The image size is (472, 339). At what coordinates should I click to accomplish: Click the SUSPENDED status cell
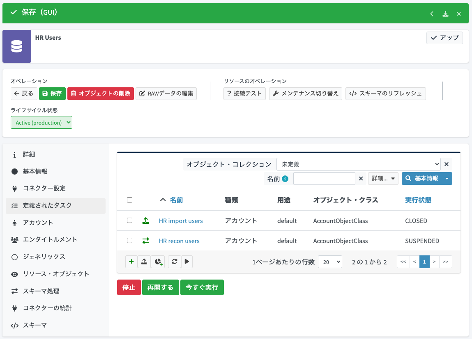422,241
